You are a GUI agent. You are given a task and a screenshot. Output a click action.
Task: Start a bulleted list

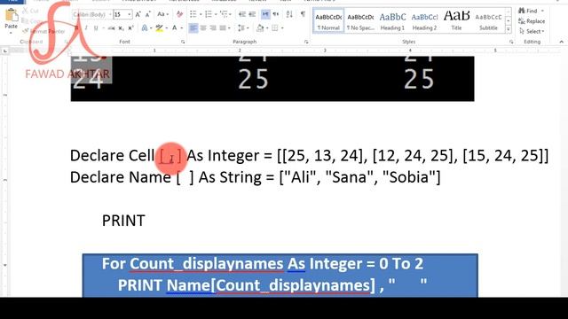193,14
